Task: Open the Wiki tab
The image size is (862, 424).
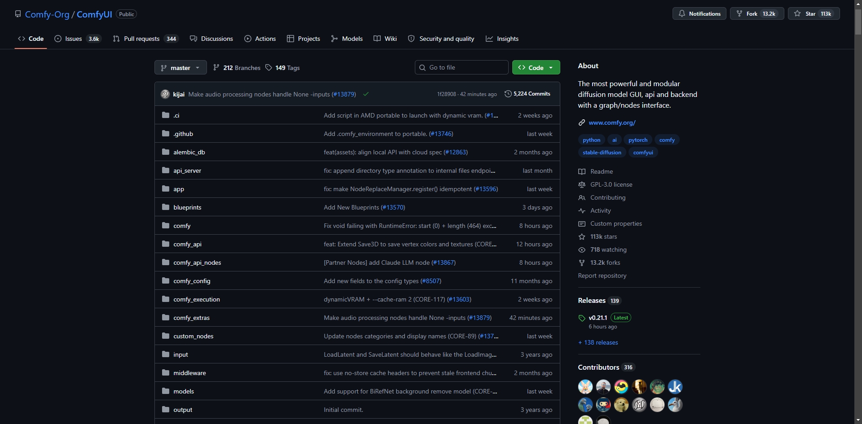Action: (385, 39)
